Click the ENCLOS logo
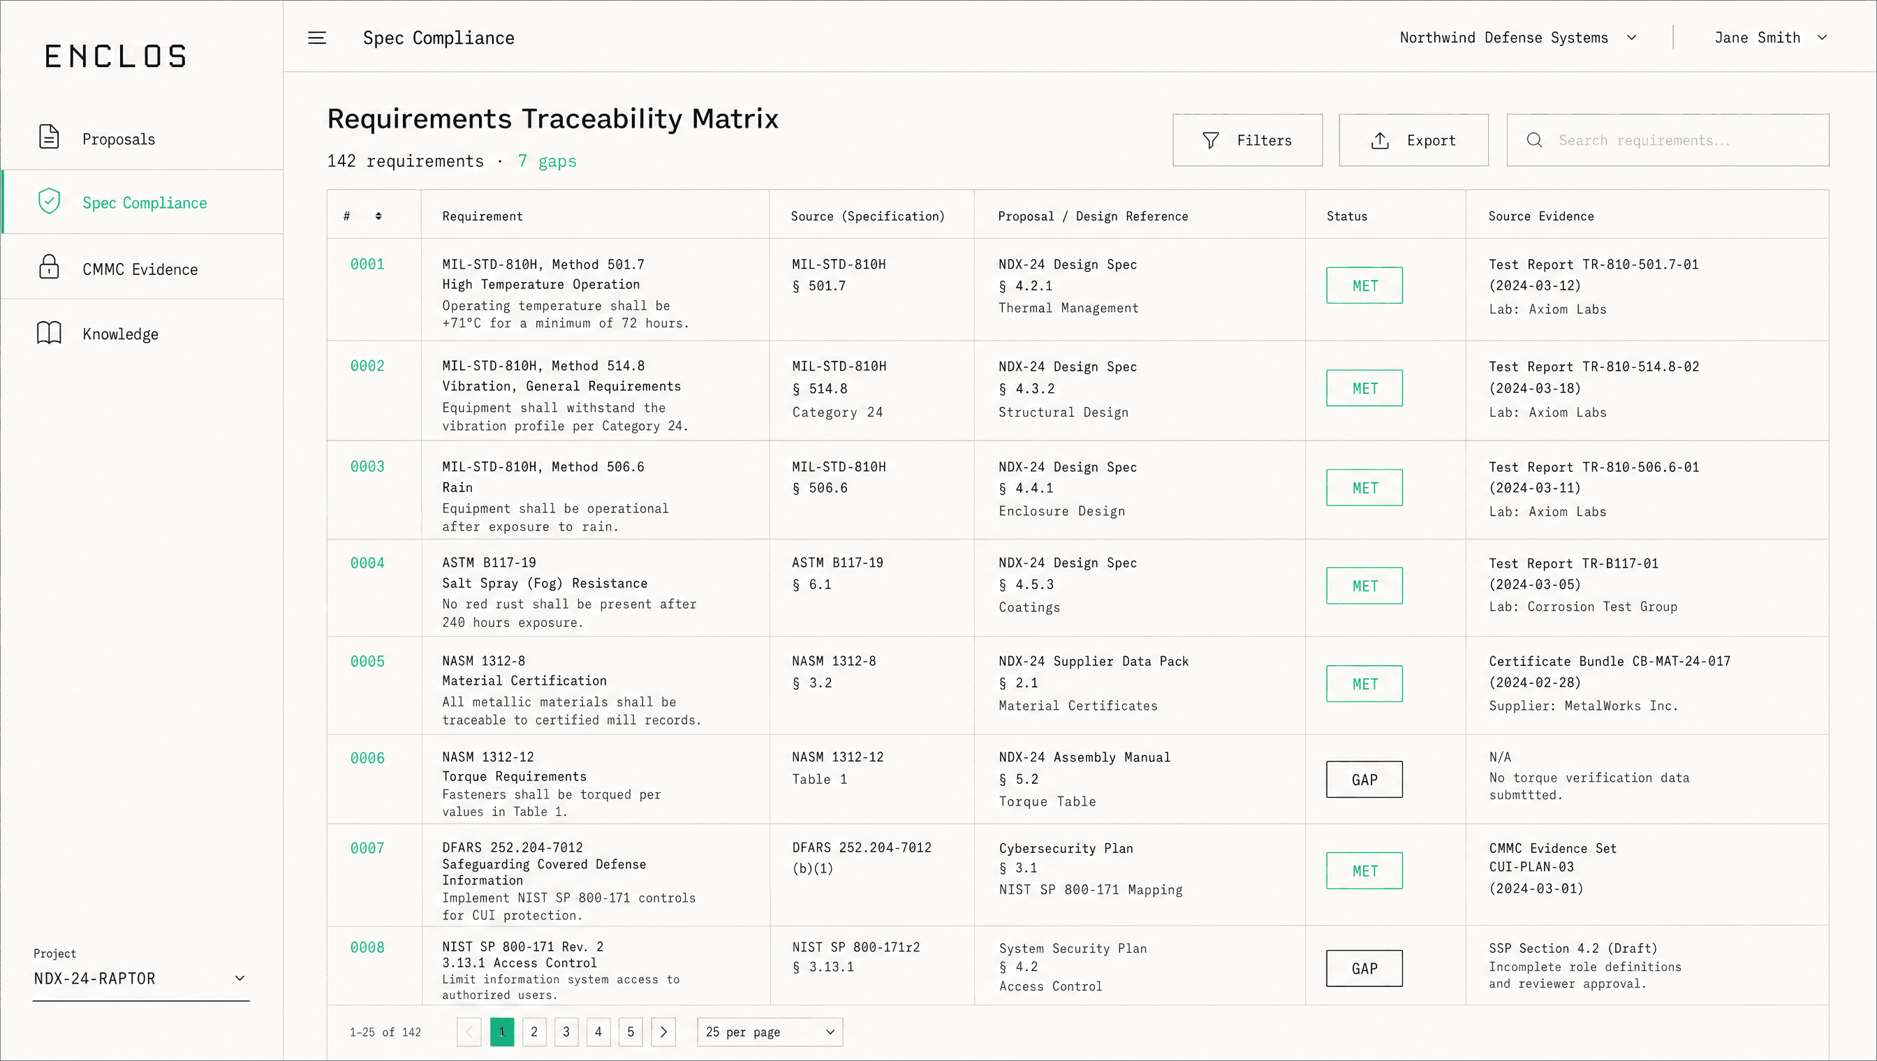Viewport: 1877px width, 1061px height. (115, 56)
